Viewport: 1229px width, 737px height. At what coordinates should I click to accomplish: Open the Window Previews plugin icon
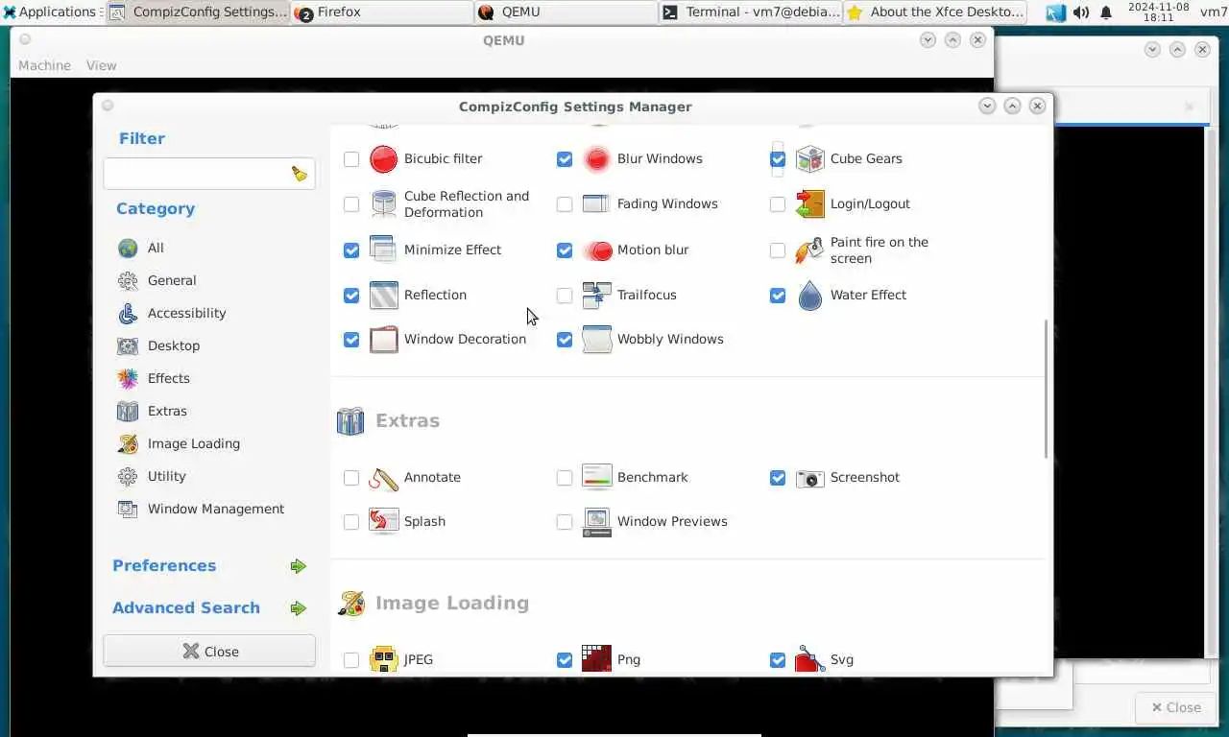[x=596, y=522]
